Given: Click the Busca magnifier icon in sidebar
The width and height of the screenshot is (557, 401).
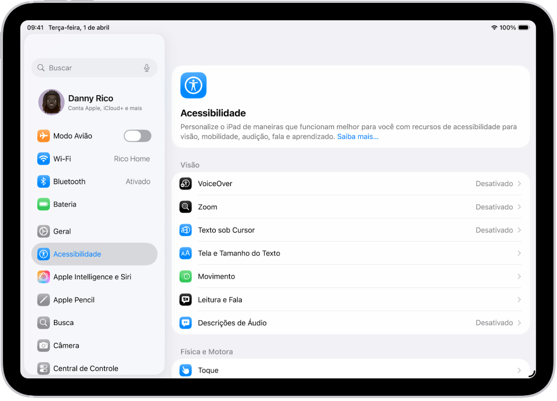Looking at the screenshot, I should click(44, 323).
